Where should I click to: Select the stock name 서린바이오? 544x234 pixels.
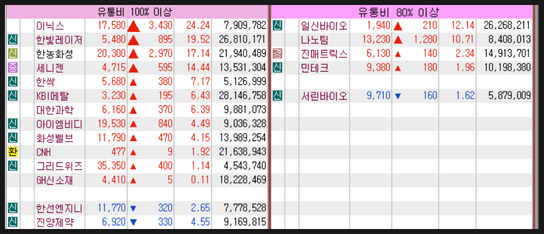tap(324, 96)
